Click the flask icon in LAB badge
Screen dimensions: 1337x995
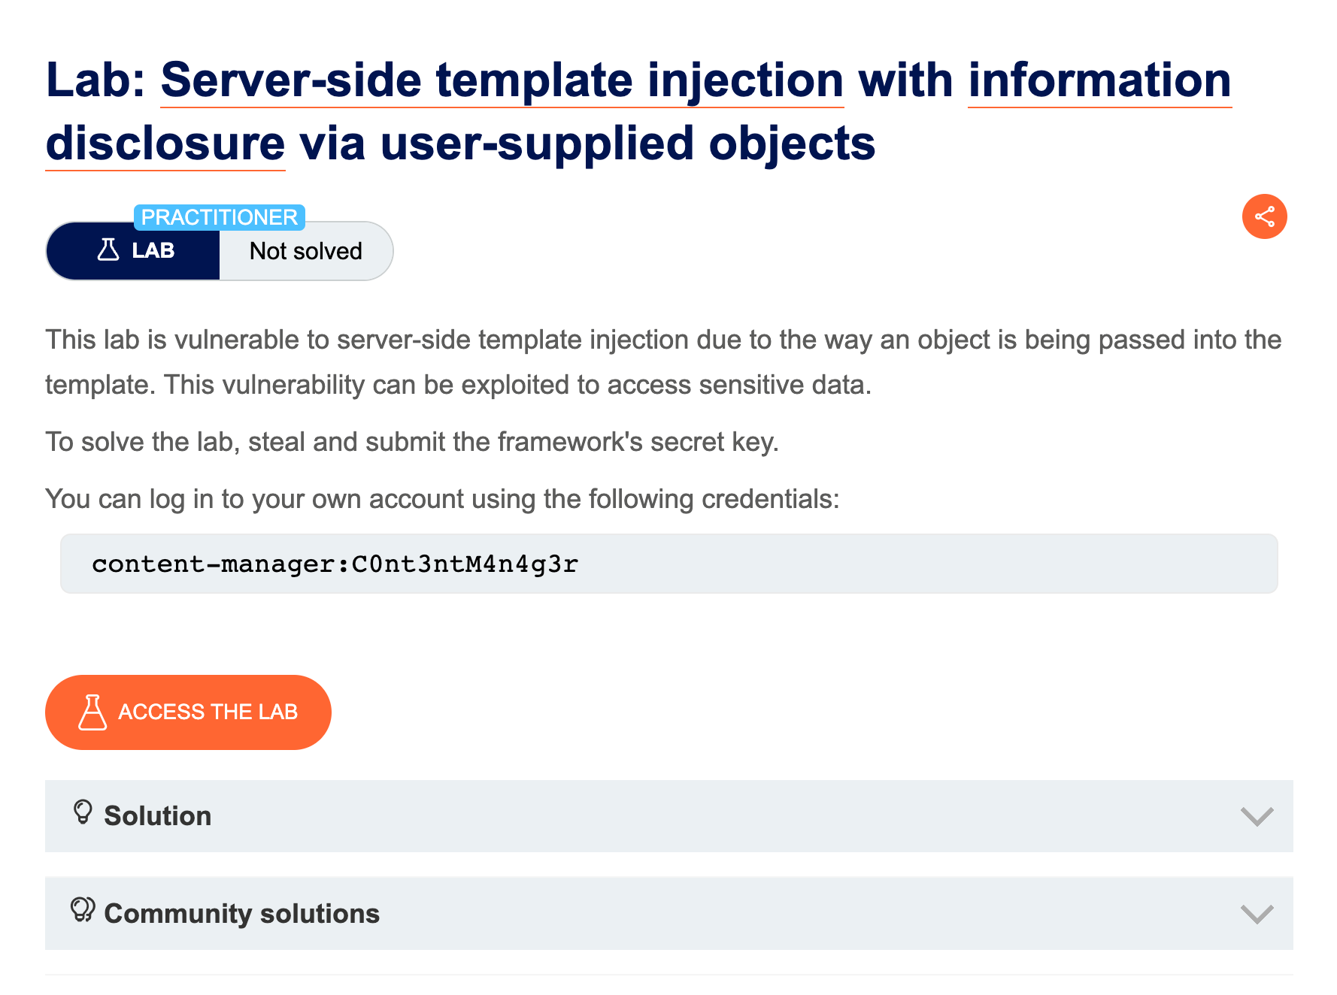pos(108,250)
